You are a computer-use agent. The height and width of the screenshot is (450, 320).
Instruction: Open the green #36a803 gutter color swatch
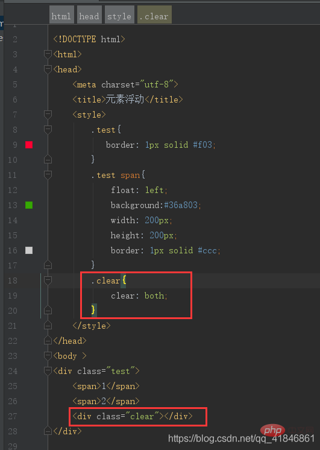point(29,205)
